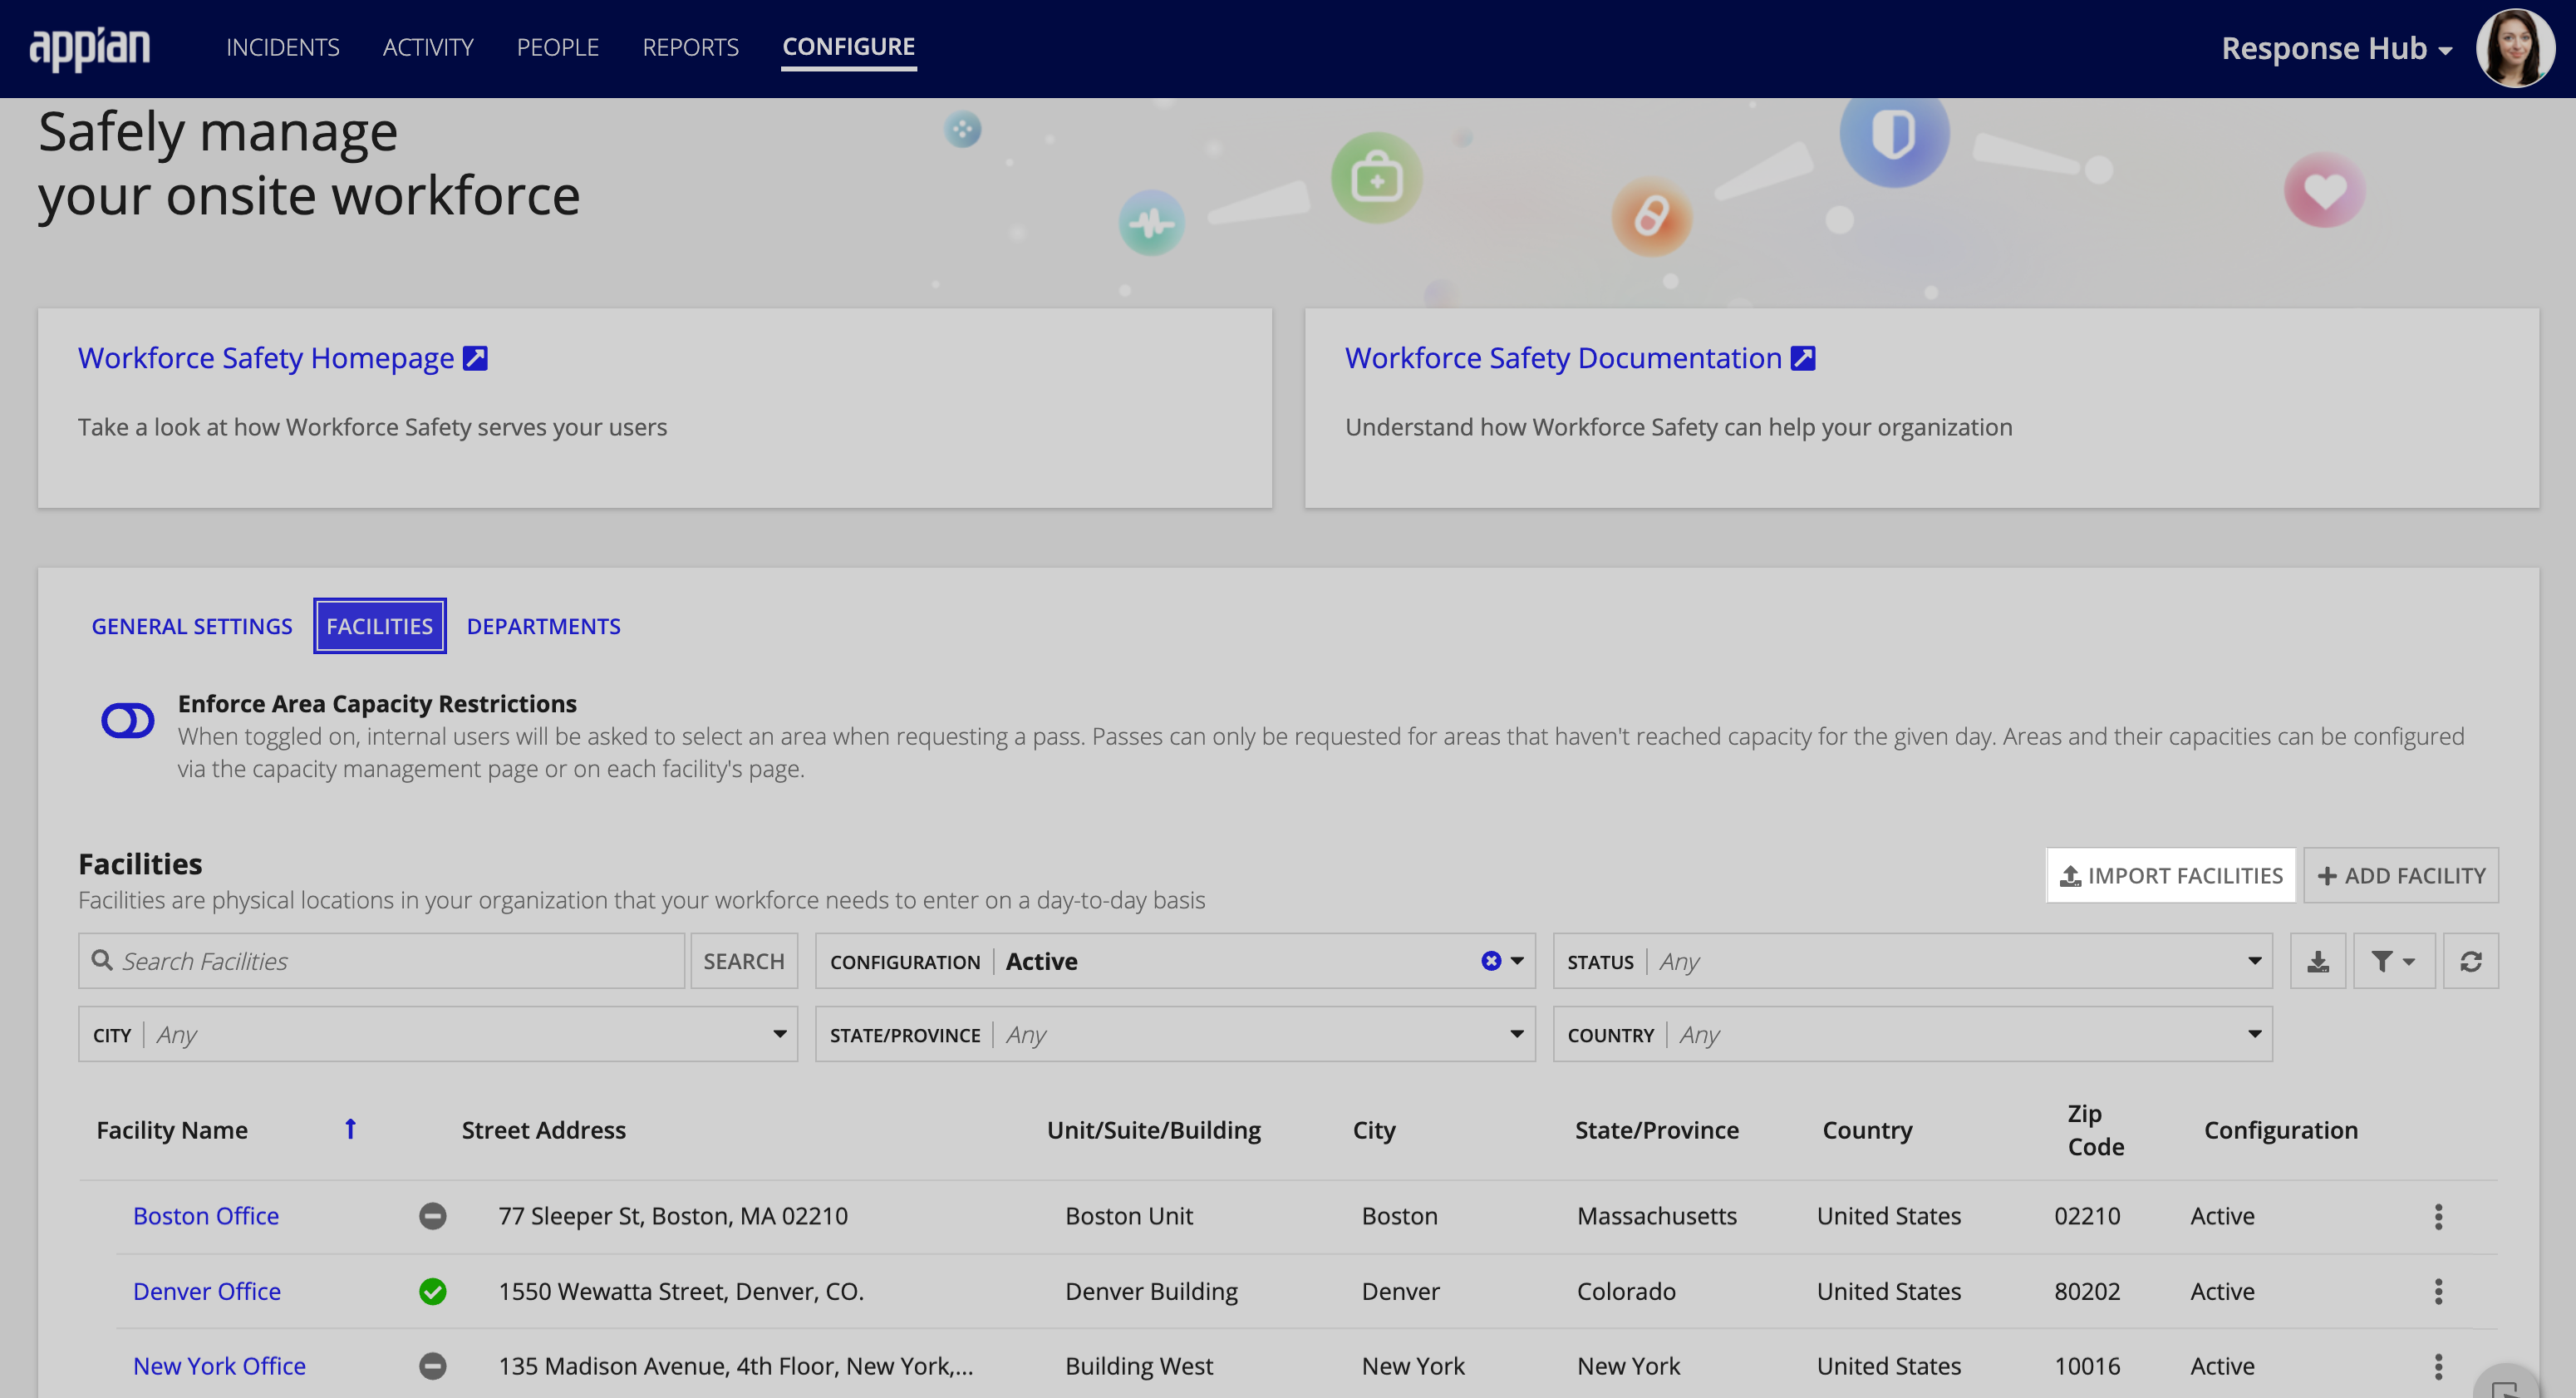Open the Workforce Safety Documentation link

tap(1578, 358)
